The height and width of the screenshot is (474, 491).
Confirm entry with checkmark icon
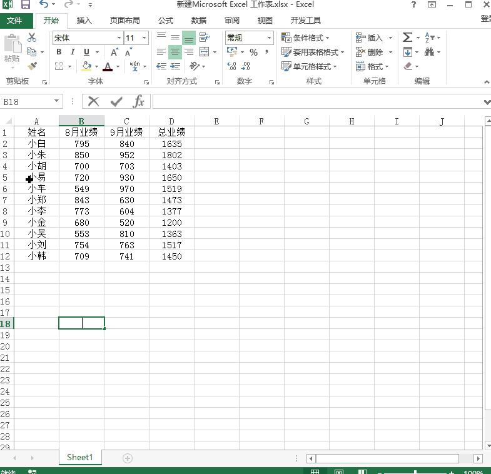click(x=116, y=101)
